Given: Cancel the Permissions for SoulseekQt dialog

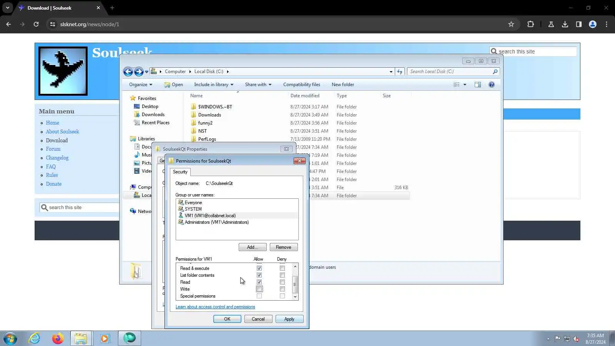Looking at the screenshot, I should coord(258,319).
